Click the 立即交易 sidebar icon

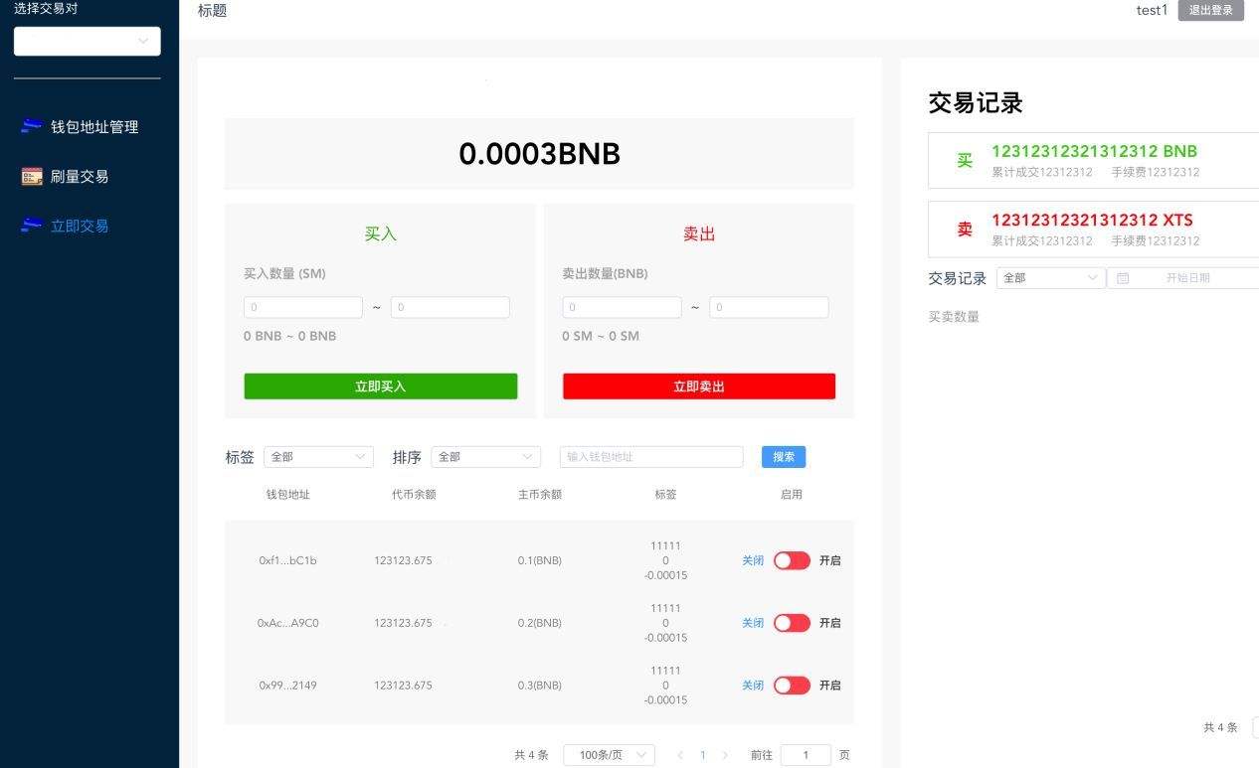pos(31,226)
